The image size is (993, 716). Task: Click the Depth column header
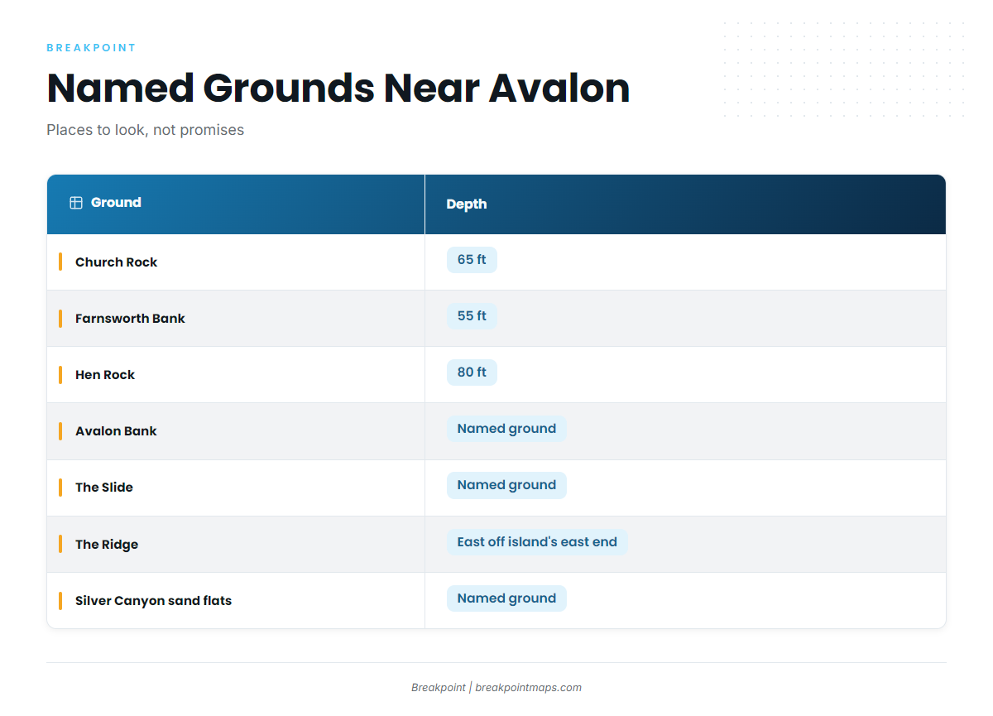coord(685,204)
